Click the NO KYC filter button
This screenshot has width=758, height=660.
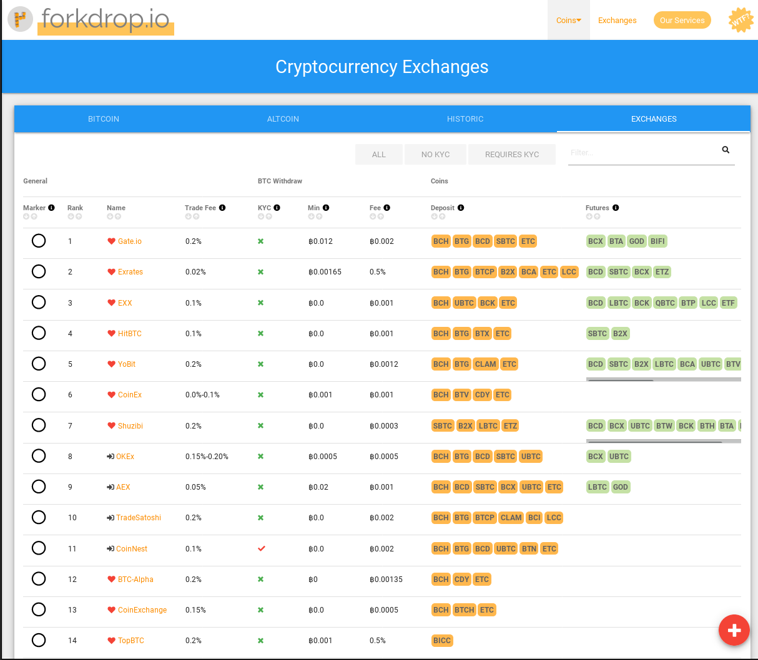point(435,154)
